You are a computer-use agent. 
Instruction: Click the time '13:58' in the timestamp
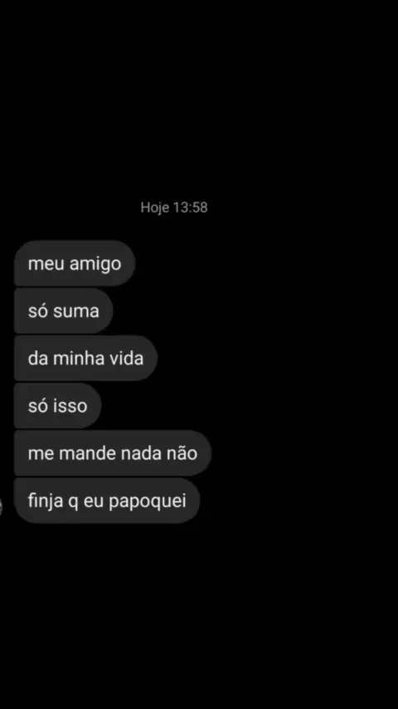point(190,208)
